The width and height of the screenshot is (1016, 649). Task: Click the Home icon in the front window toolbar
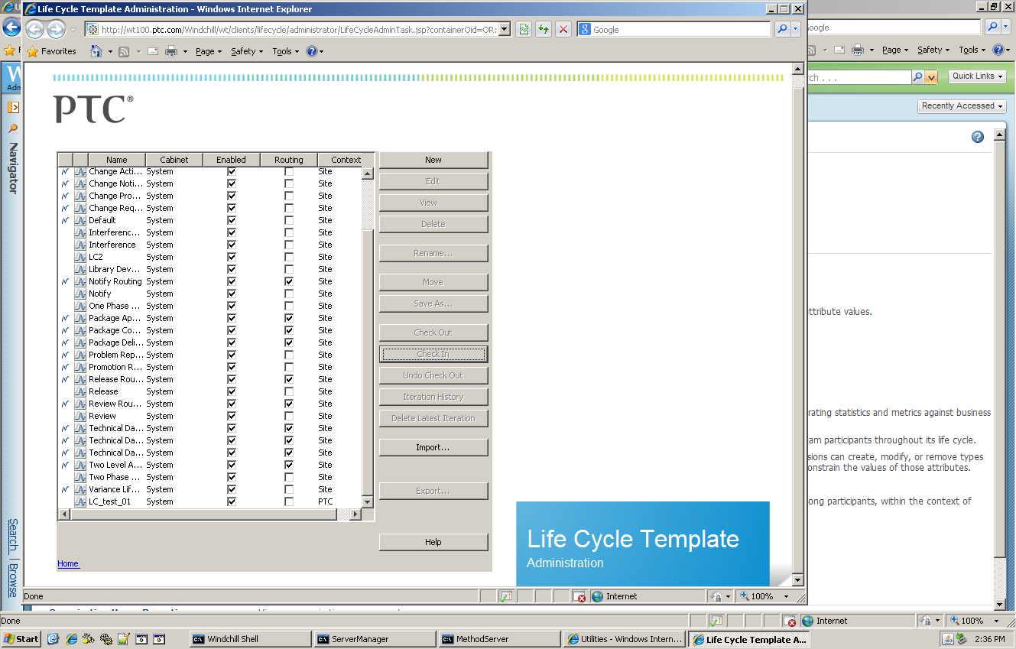click(96, 51)
